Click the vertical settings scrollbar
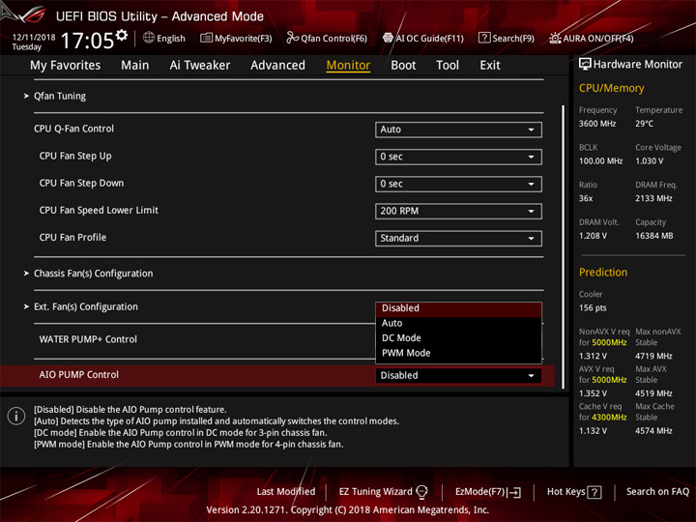The image size is (696, 522). (x=564, y=246)
